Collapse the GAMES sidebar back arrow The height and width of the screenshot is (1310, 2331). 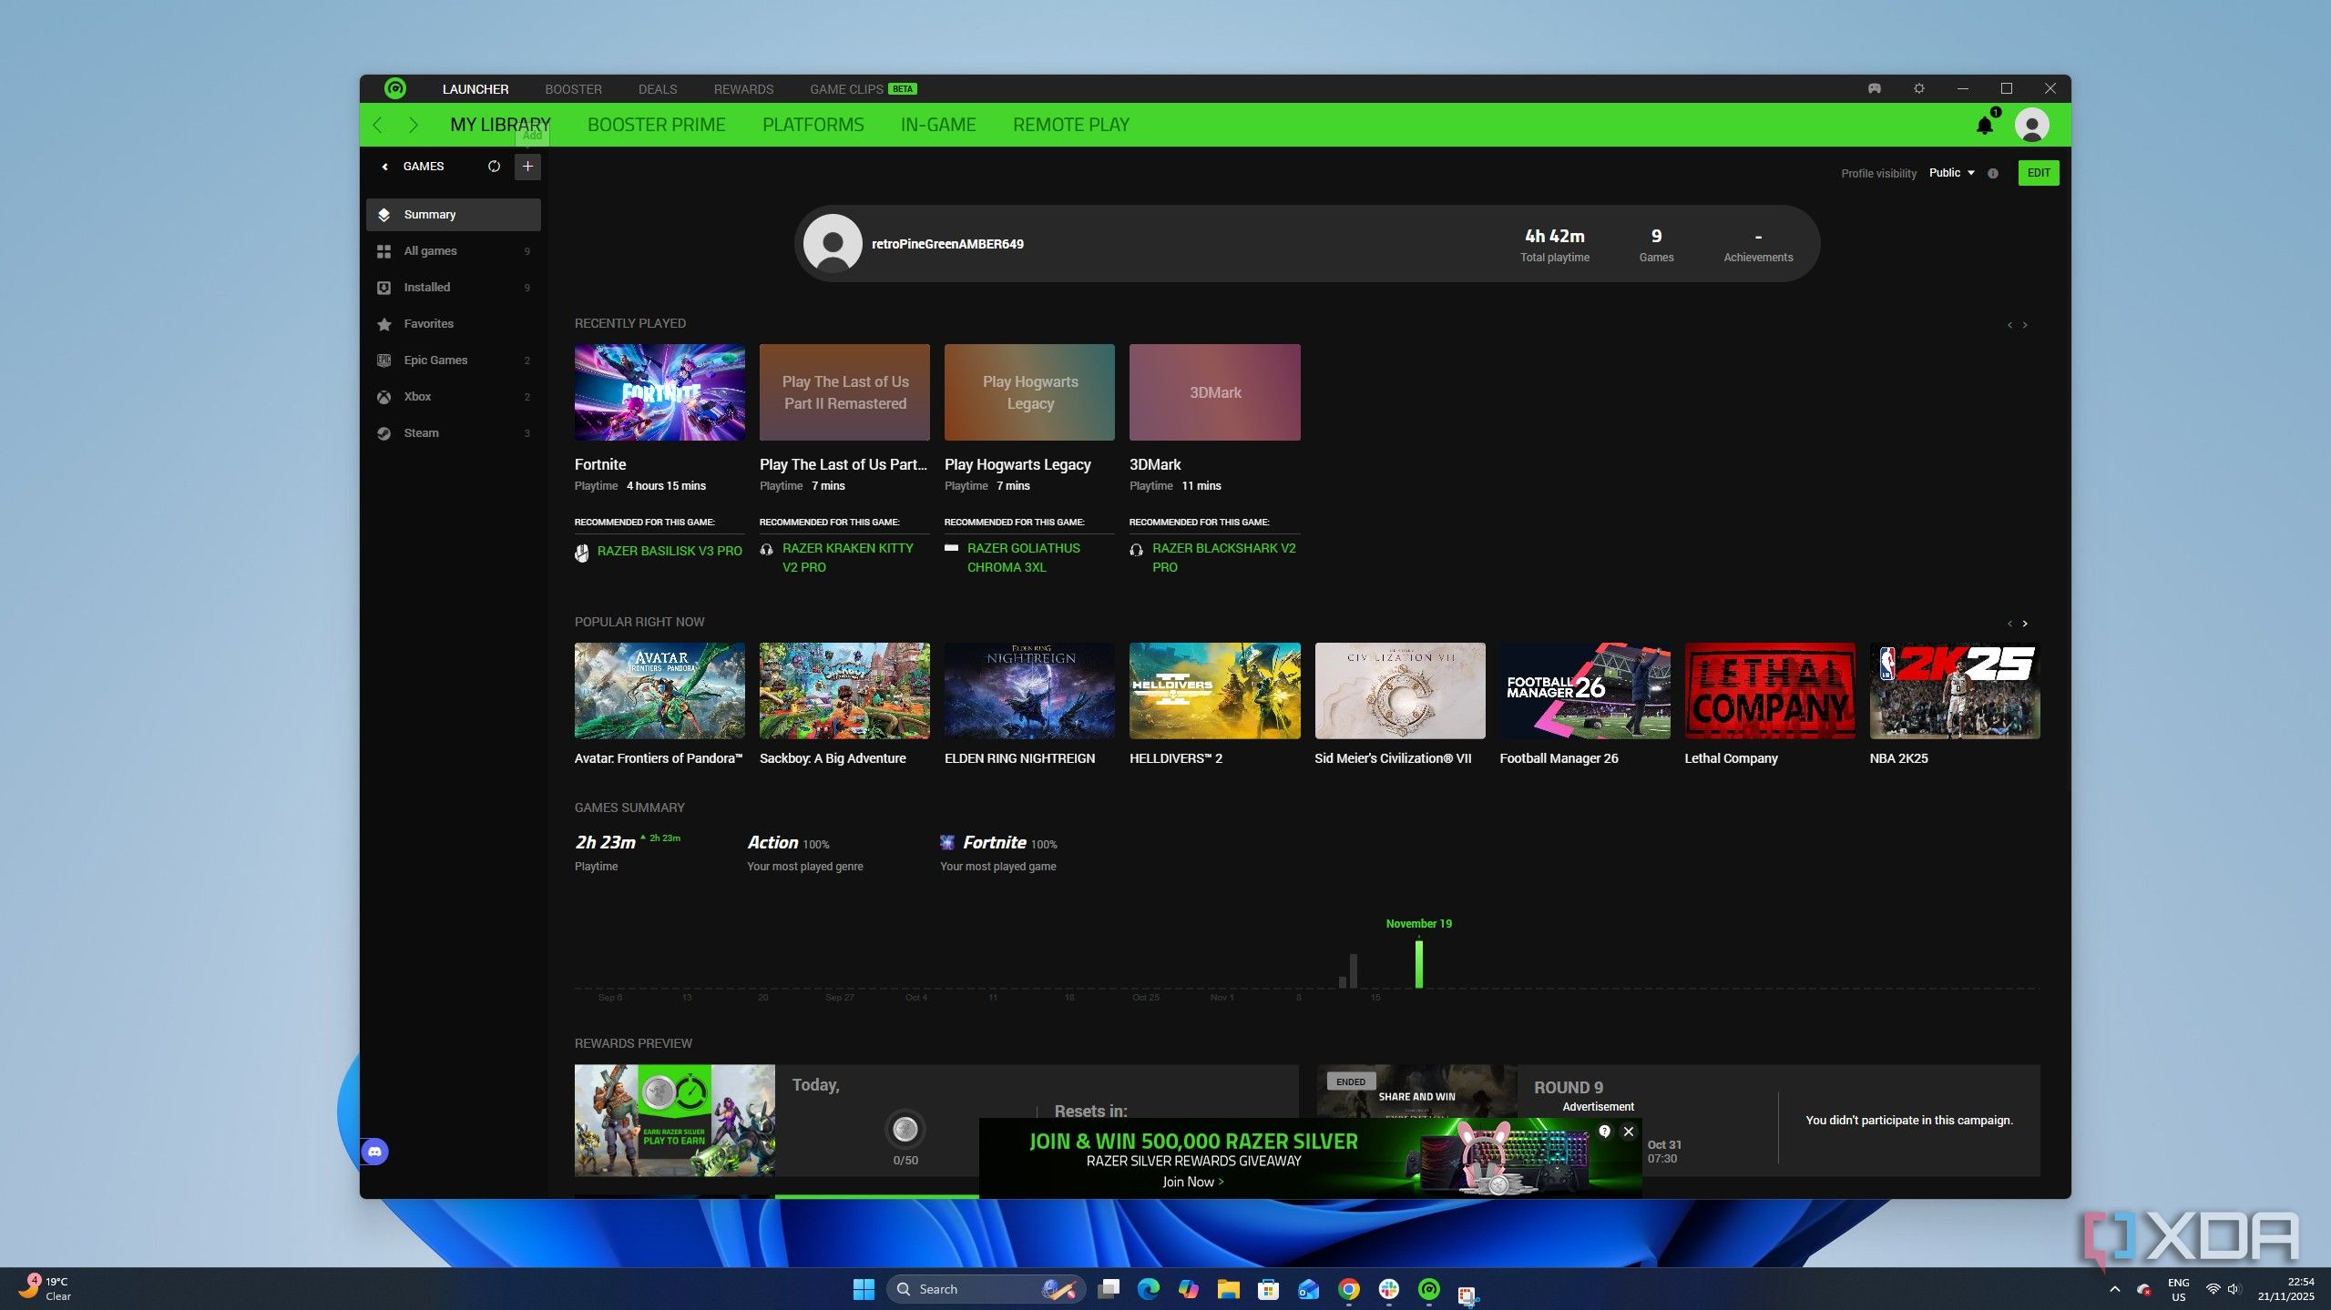point(384,167)
